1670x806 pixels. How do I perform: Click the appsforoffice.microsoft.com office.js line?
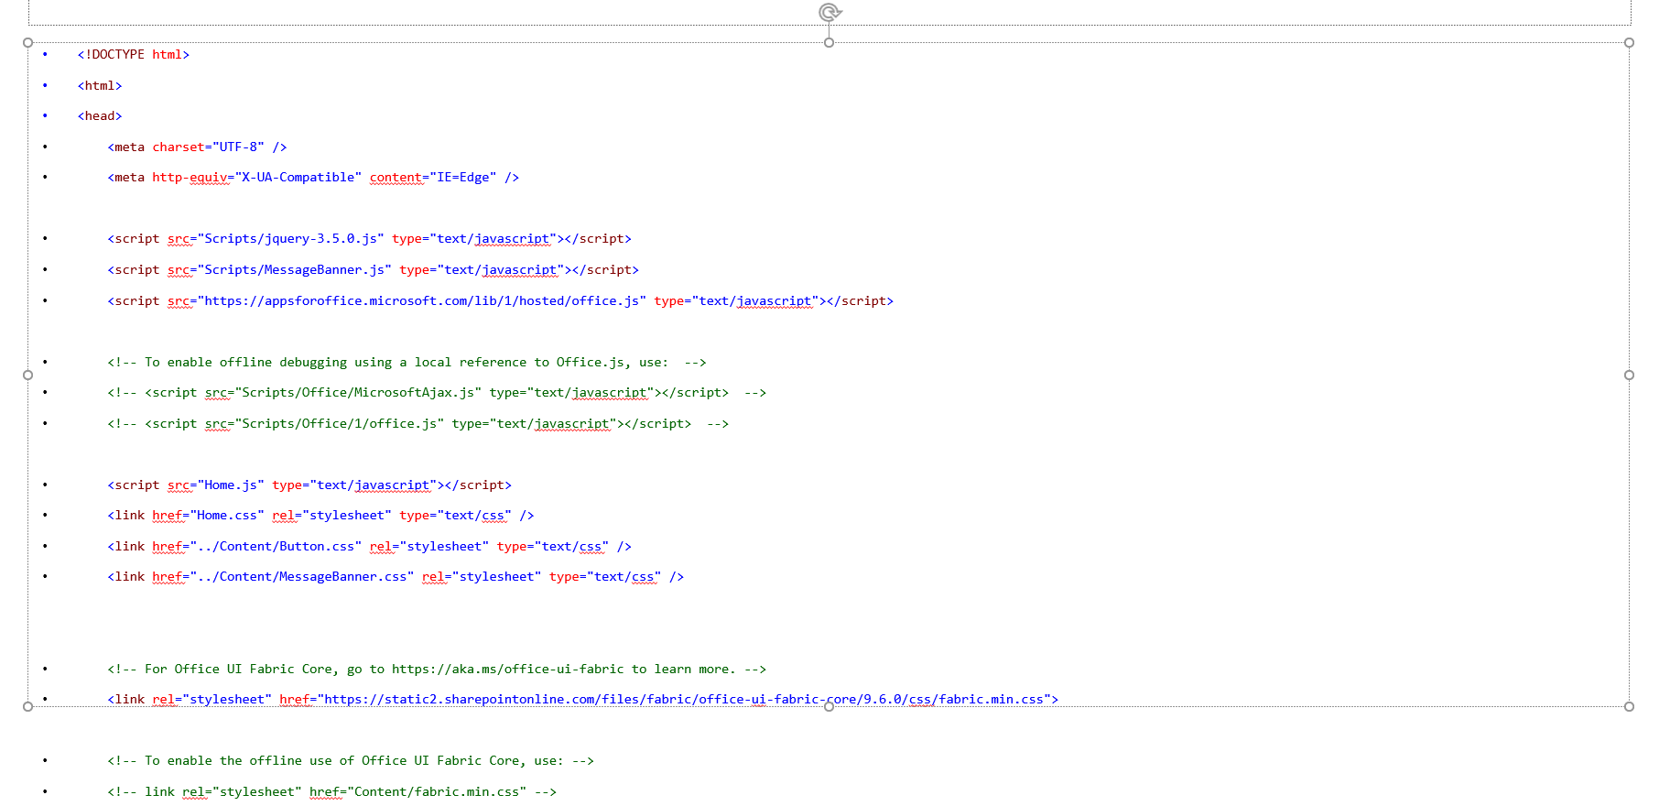pos(500,301)
